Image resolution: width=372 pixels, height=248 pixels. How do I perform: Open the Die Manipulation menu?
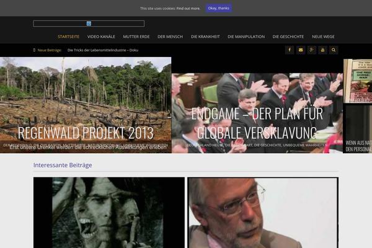coord(246,37)
